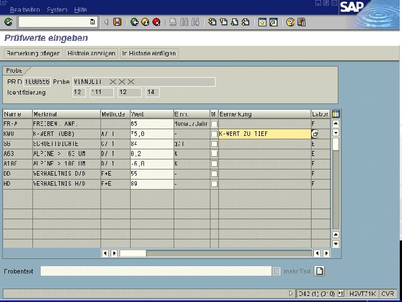402x302 pixels.
Task: Click In Historie einfügen button
Action: (x=149, y=54)
